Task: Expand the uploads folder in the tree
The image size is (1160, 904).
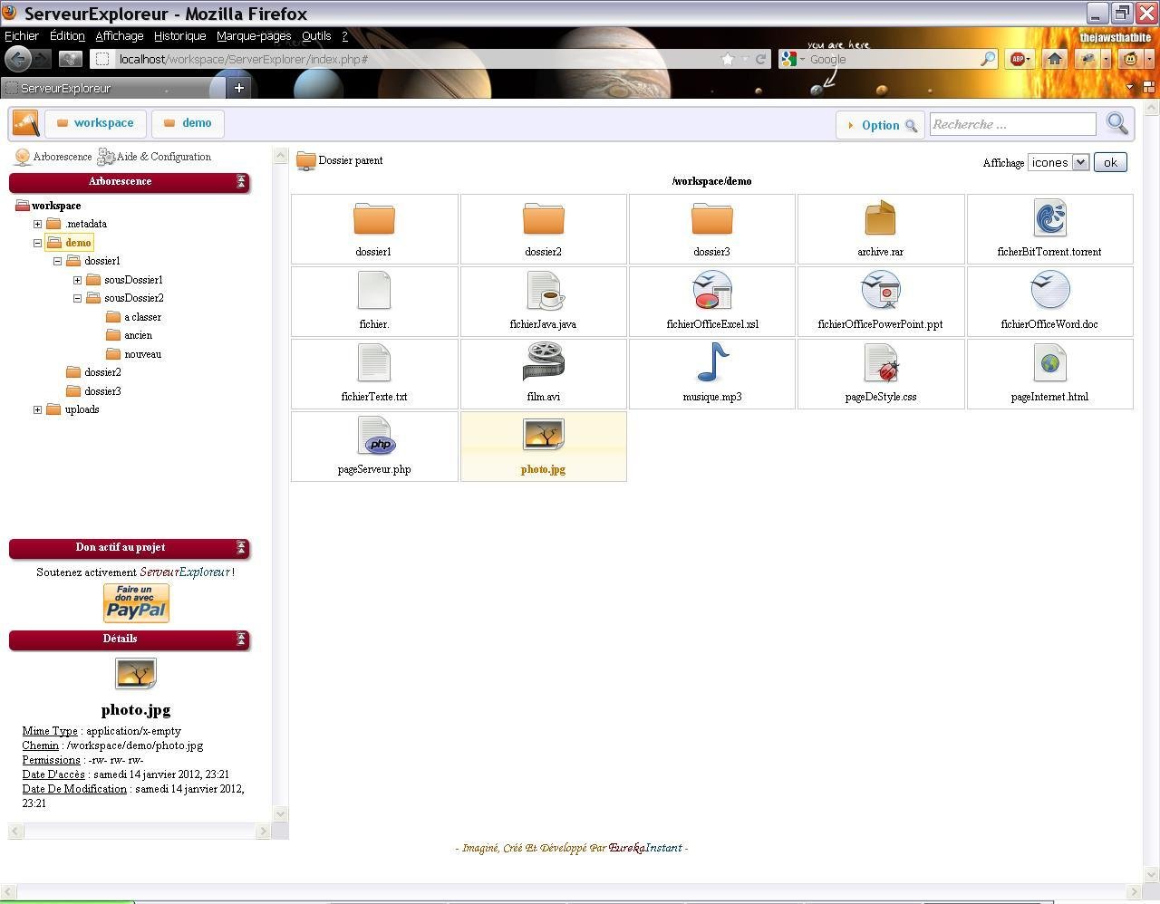Action: click(x=37, y=409)
